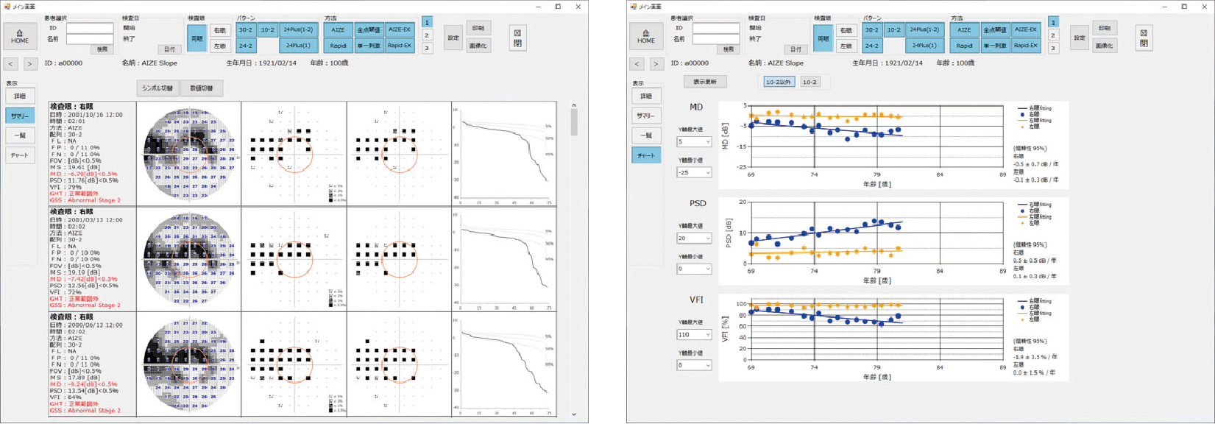Click patient ID input field in left window
1215x424 pixels.
point(90,28)
